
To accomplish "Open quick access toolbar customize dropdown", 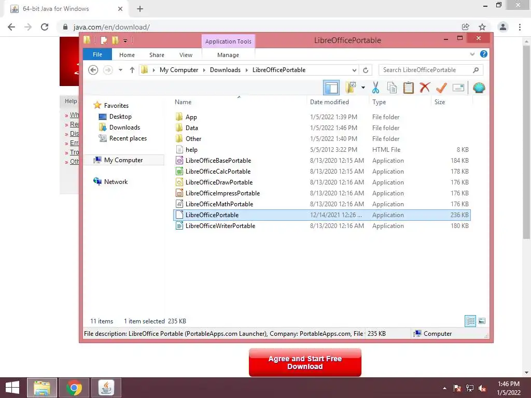I will pyautogui.click(x=125, y=40).
